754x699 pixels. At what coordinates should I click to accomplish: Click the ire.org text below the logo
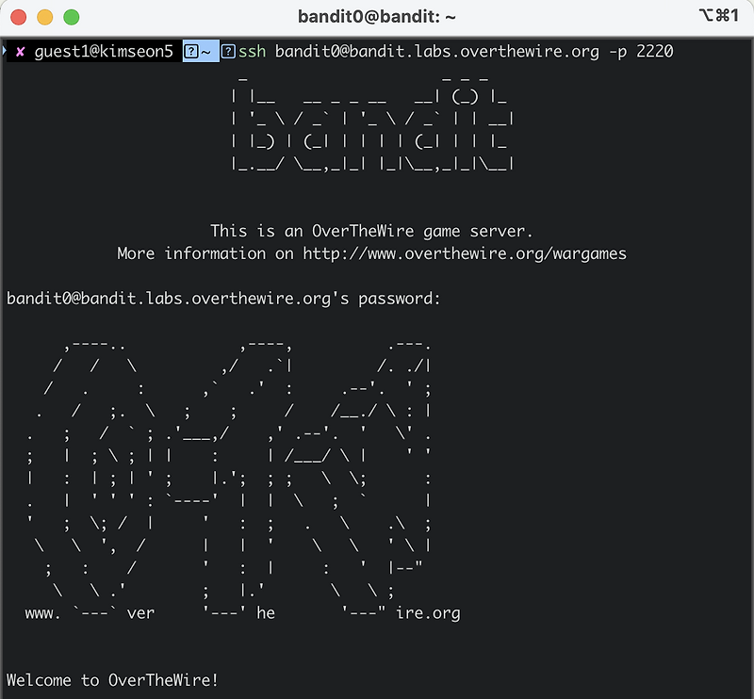[429, 612]
